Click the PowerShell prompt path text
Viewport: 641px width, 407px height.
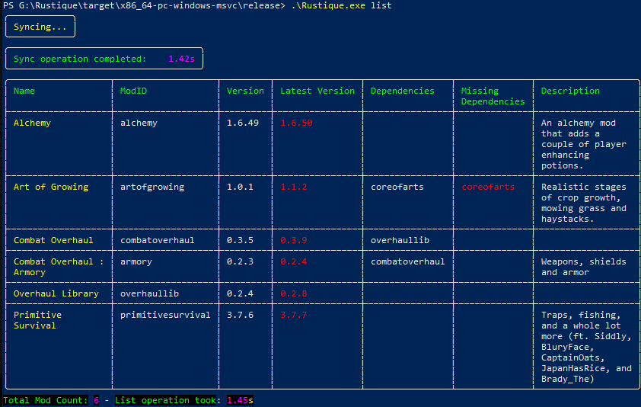click(x=144, y=5)
